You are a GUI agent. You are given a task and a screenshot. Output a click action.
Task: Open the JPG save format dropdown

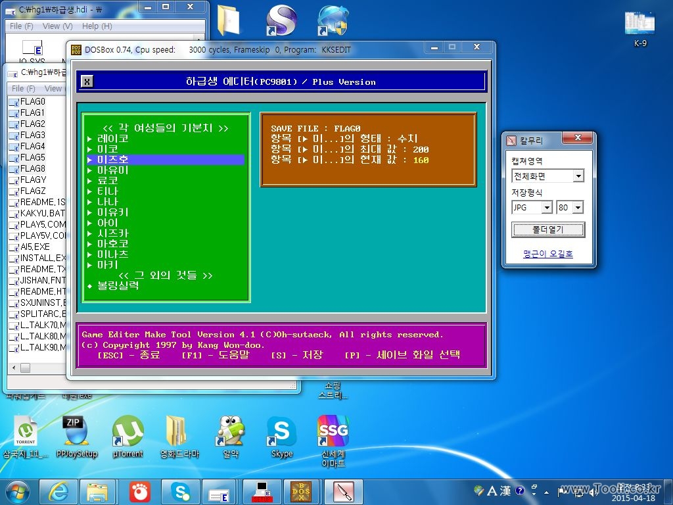[x=546, y=207]
